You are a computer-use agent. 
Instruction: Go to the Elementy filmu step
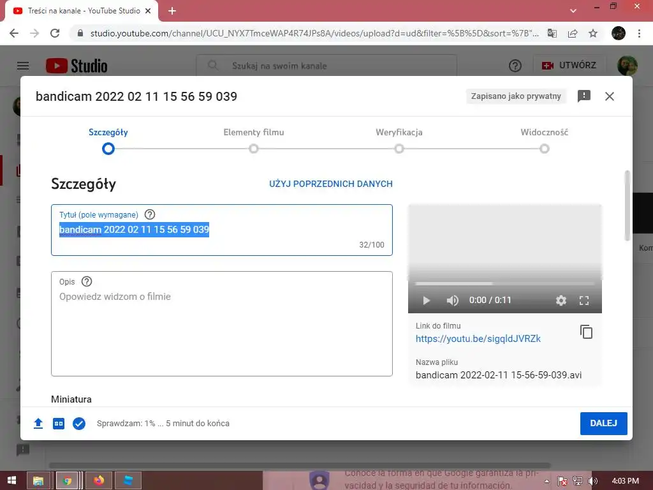(x=254, y=149)
